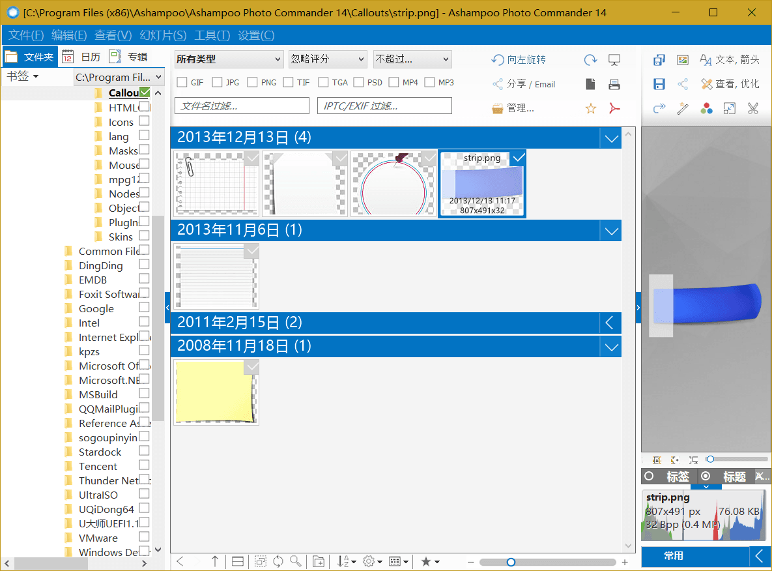Click the orange star favorite icon
This screenshot has width=772, height=571.
[x=590, y=108]
